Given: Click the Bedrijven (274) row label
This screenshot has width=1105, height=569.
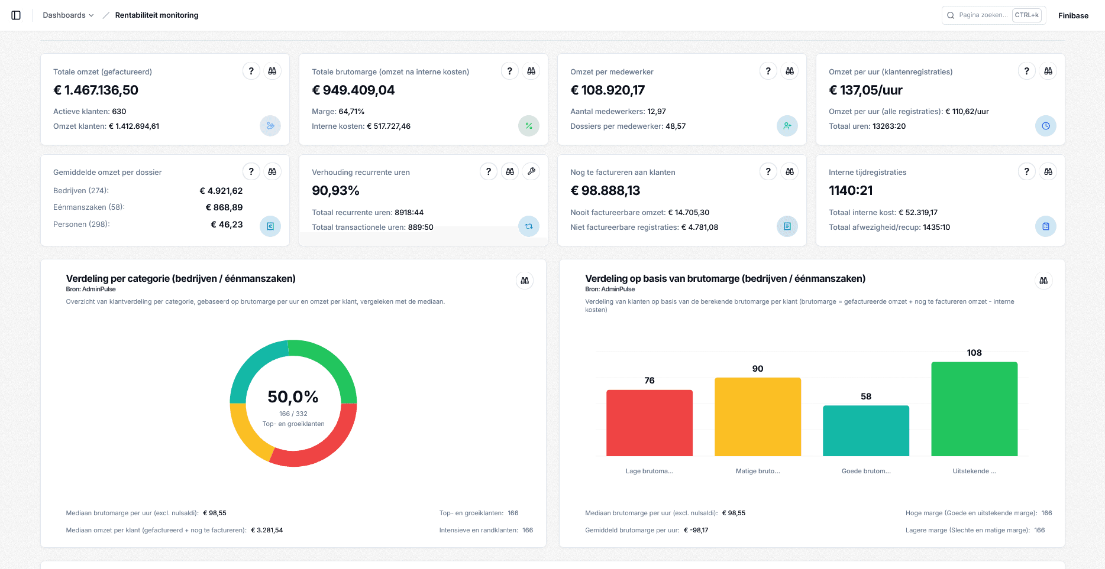Looking at the screenshot, I should point(81,190).
